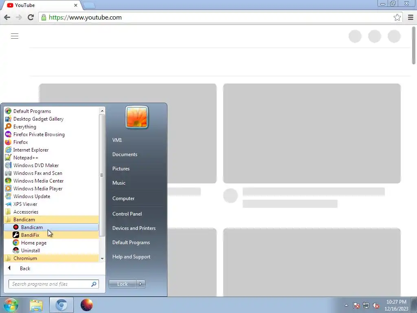Go forward in the browser
Image resolution: width=417 pixels, height=313 pixels.
coord(19,17)
